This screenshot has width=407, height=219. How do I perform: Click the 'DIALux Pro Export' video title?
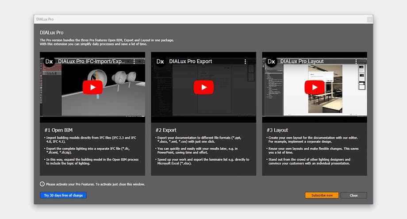pyautogui.click(x=191, y=61)
